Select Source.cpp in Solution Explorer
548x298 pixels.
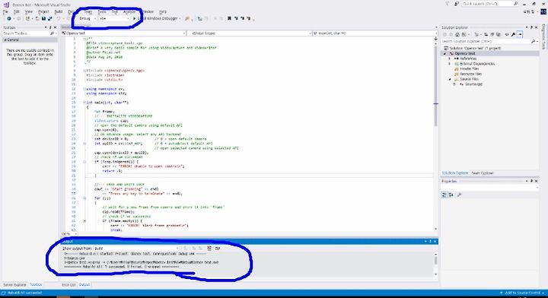[x=471, y=84]
